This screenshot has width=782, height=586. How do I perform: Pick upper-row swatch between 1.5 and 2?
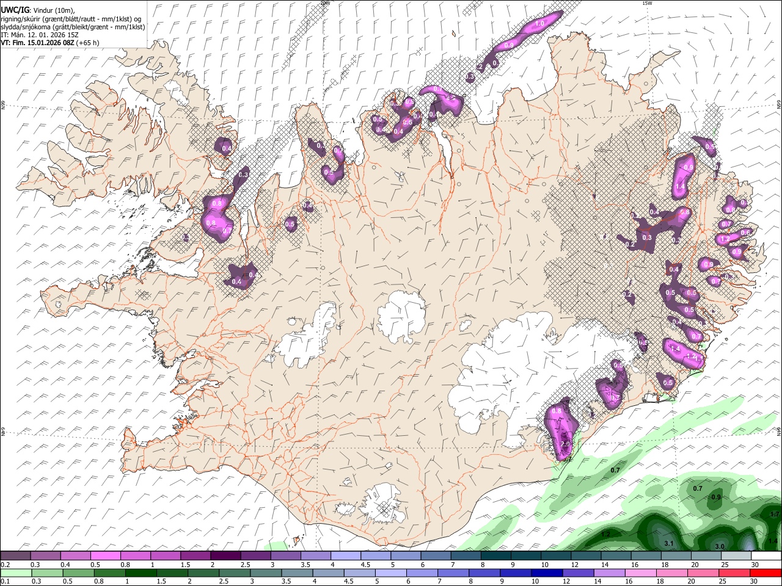click(x=195, y=556)
